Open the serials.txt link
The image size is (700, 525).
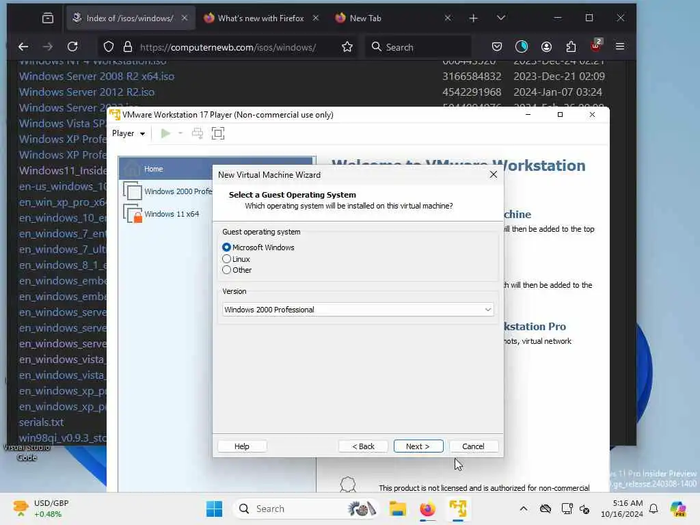[41, 422]
